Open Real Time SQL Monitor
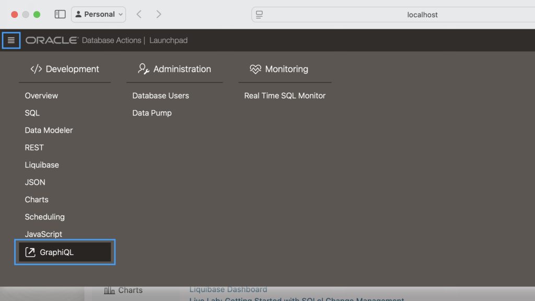This screenshot has width=535, height=301. pos(285,96)
